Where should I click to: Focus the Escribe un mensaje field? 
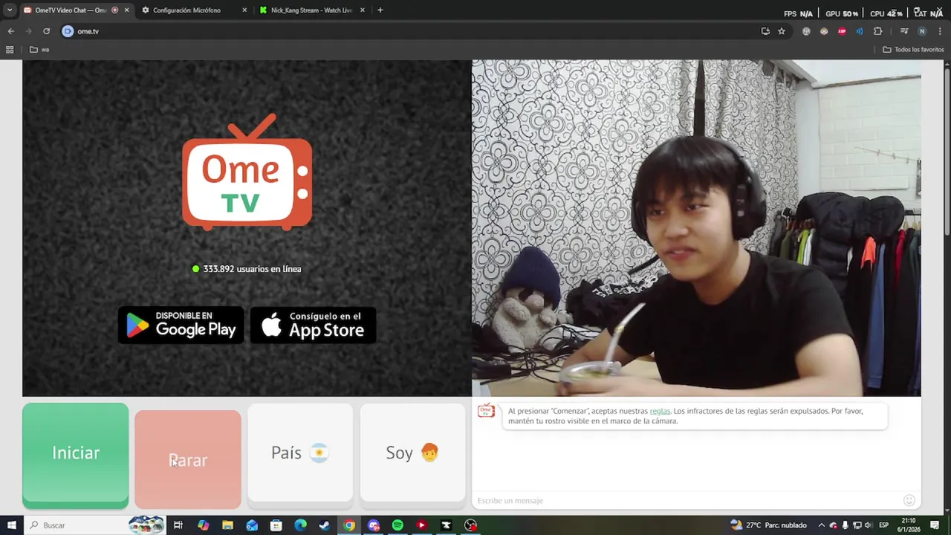tap(687, 500)
